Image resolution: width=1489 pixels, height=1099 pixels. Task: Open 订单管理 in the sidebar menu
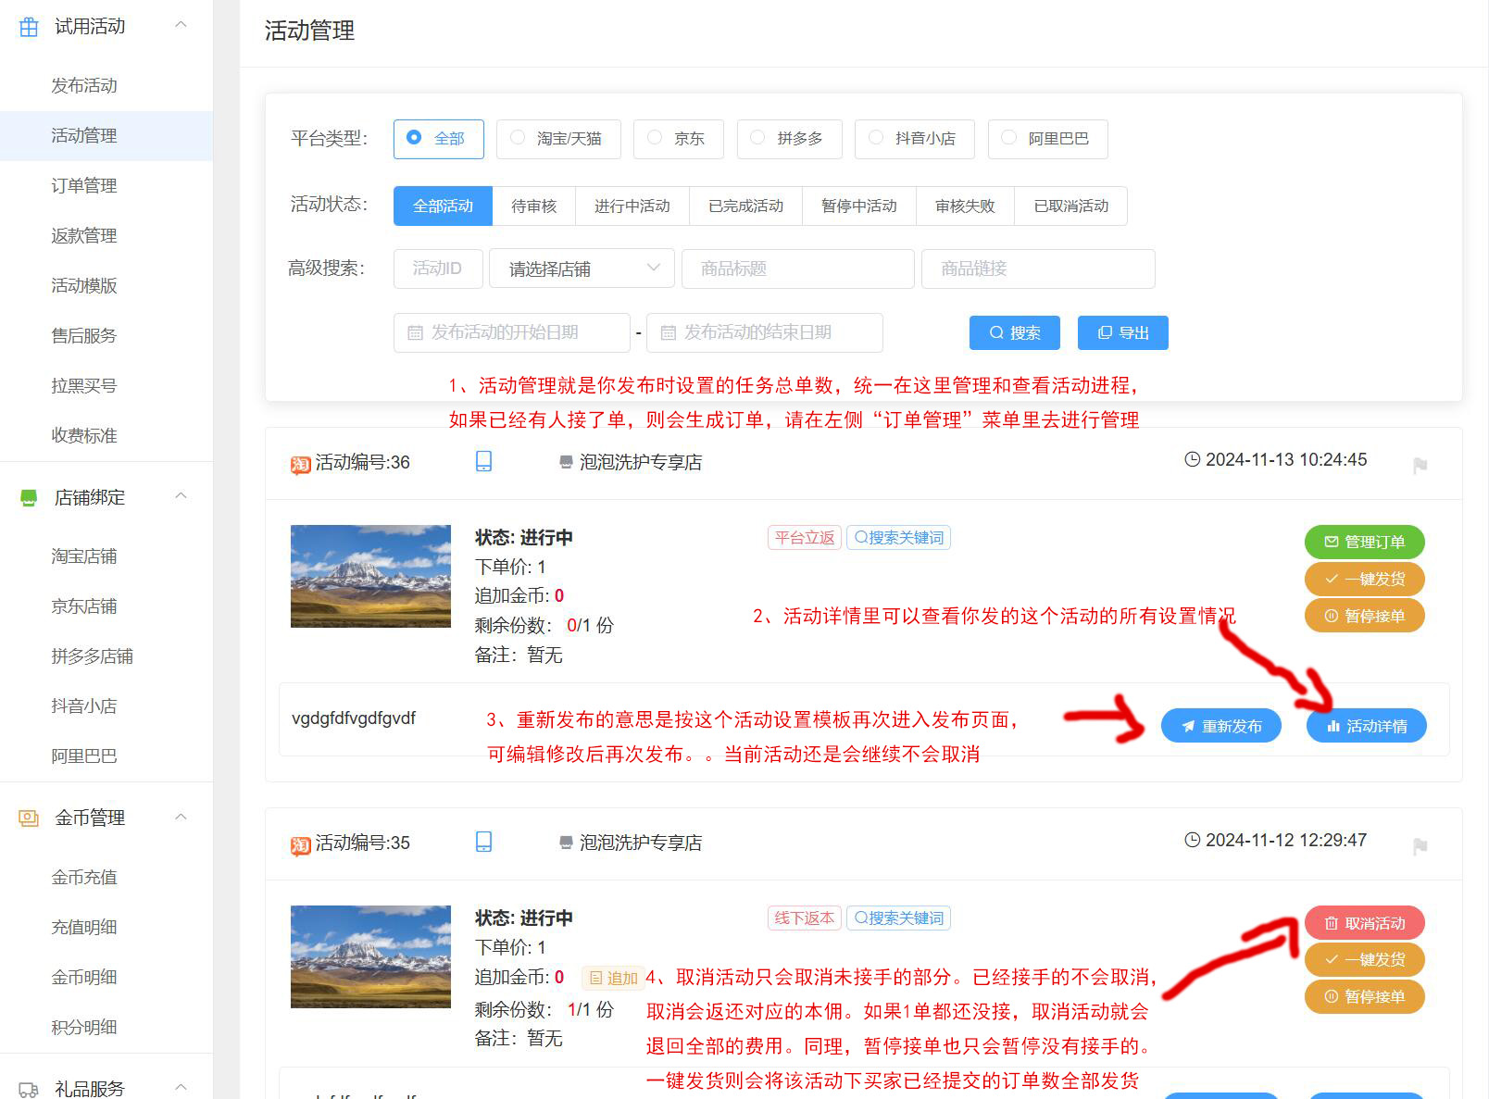[84, 185]
